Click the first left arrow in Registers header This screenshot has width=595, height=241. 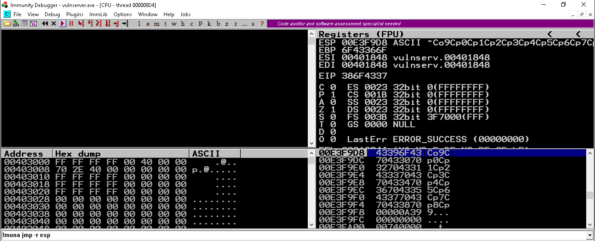[549, 34]
